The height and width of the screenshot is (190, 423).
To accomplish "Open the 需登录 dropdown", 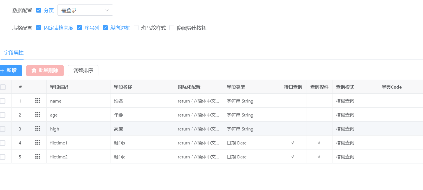I will (85, 10).
